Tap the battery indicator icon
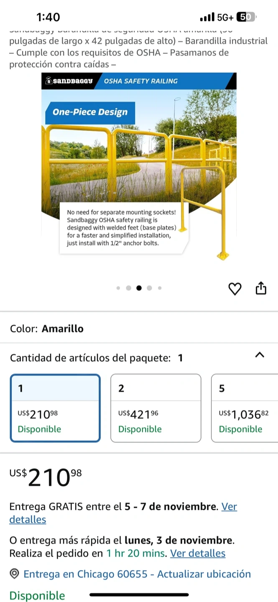Image resolution: width=278 pixels, height=602 pixels. (246, 17)
